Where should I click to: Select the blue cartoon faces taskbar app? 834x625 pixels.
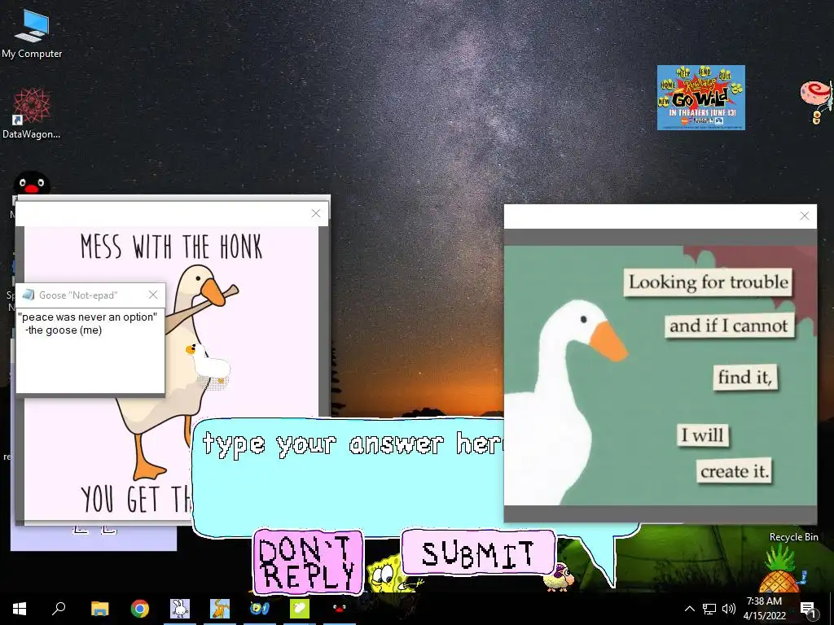click(x=260, y=609)
